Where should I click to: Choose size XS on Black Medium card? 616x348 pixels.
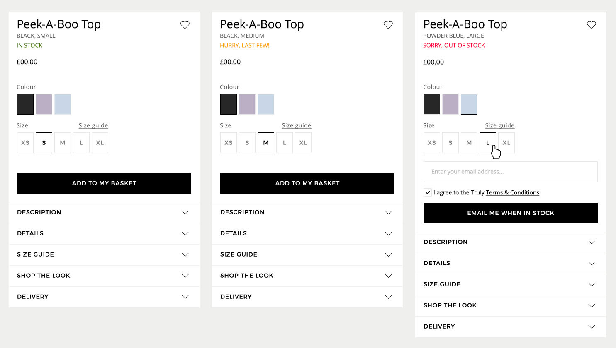(229, 143)
